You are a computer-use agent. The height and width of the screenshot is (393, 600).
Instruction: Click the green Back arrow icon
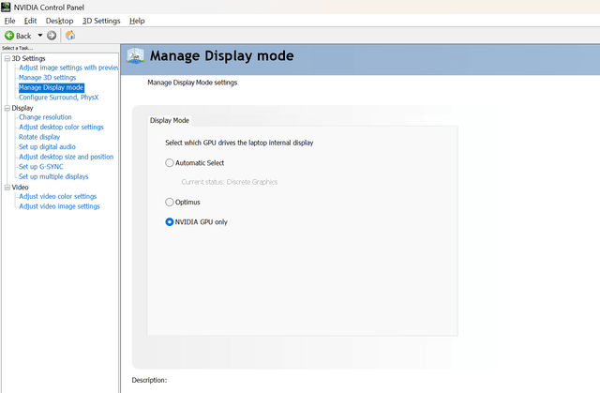coord(9,36)
